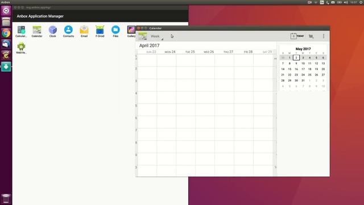This screenshot has width=364, height=205.
Task: Select May 6 in mini calendar
Action: 323,58
